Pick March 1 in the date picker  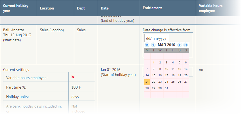tap(154, 63)
